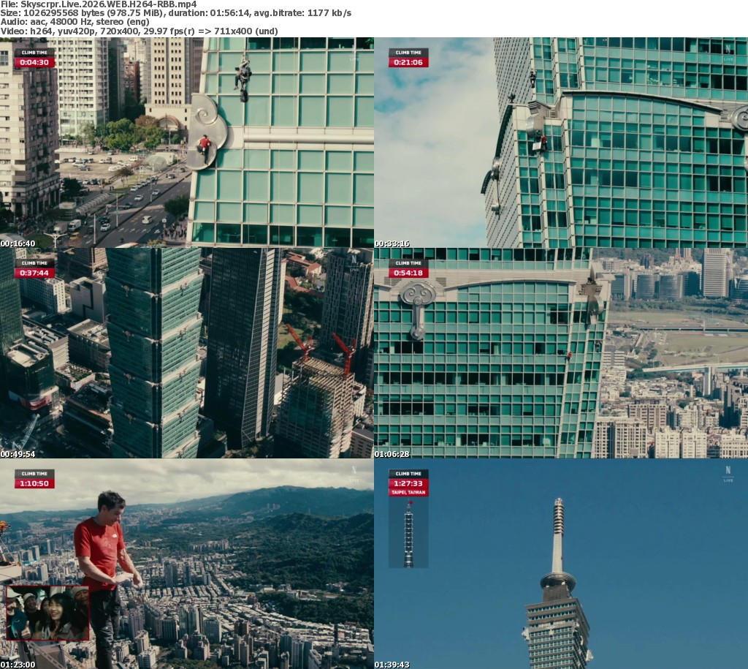Click the Climb Time 0:21:06 badge

tap(408, 58)
